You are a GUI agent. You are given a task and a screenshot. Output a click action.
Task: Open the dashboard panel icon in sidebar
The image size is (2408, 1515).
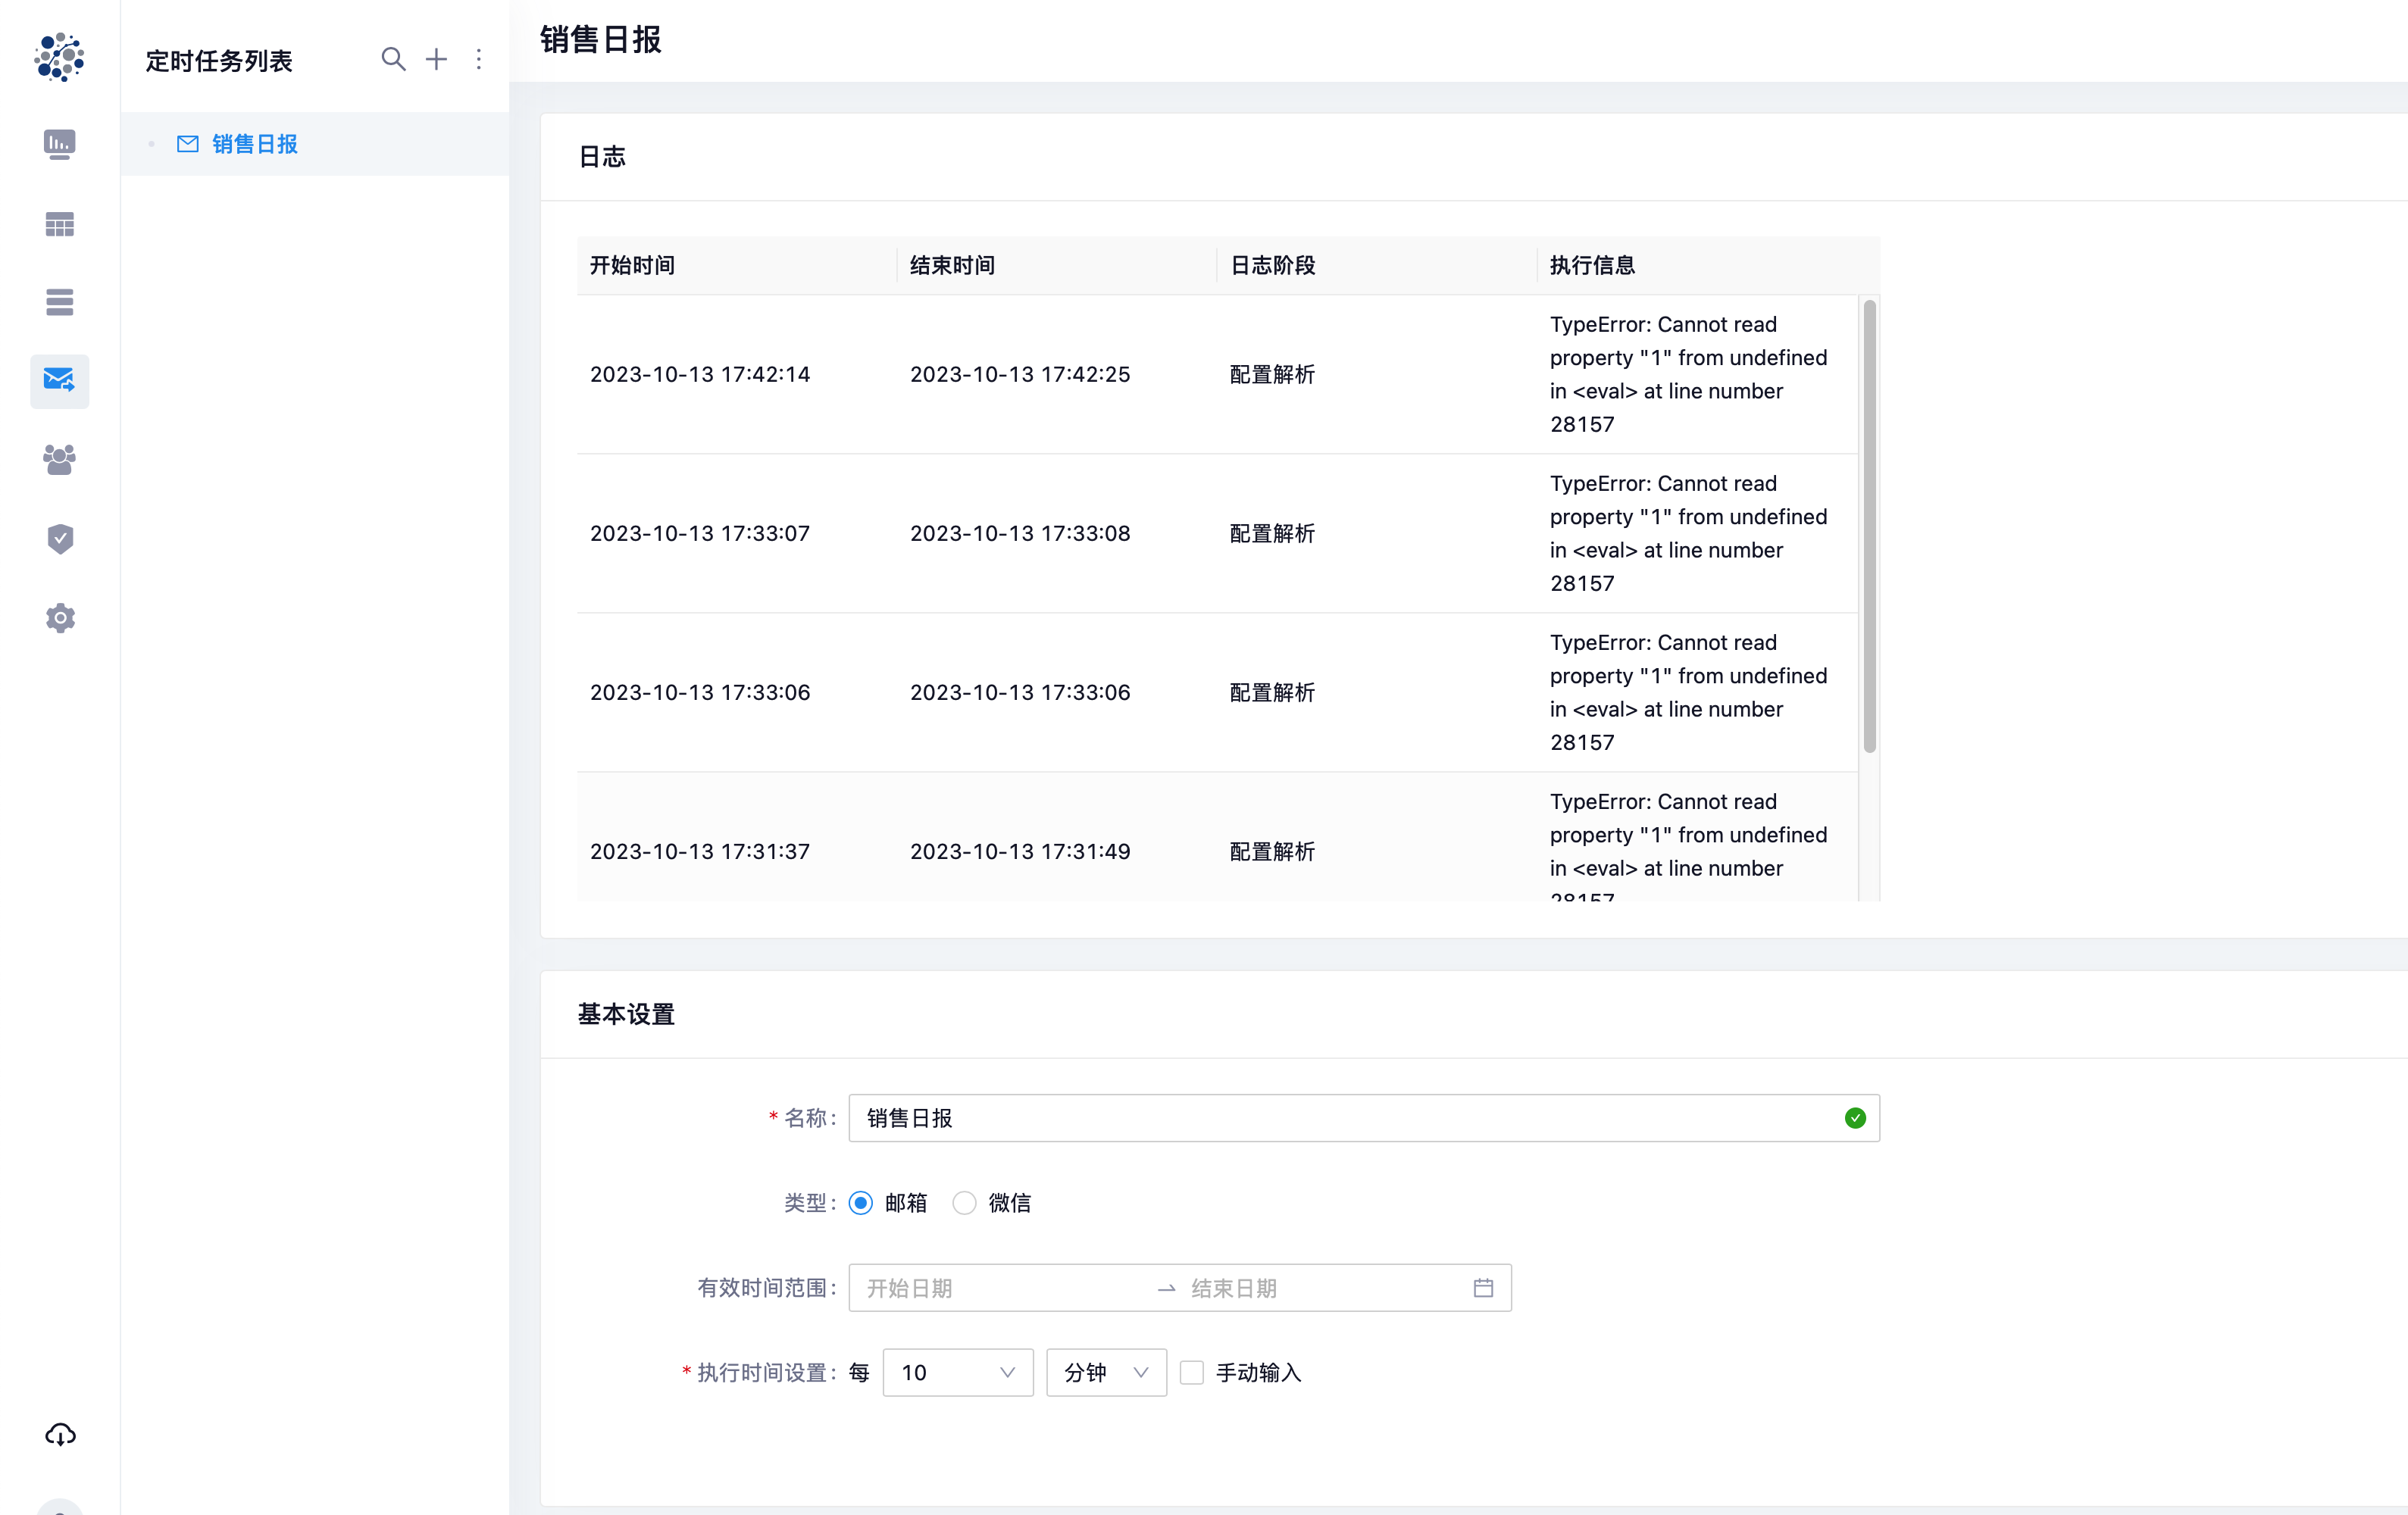59,144
